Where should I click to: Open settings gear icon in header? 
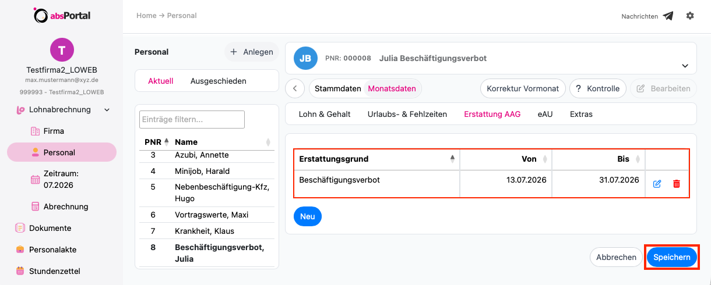point(690,16)
